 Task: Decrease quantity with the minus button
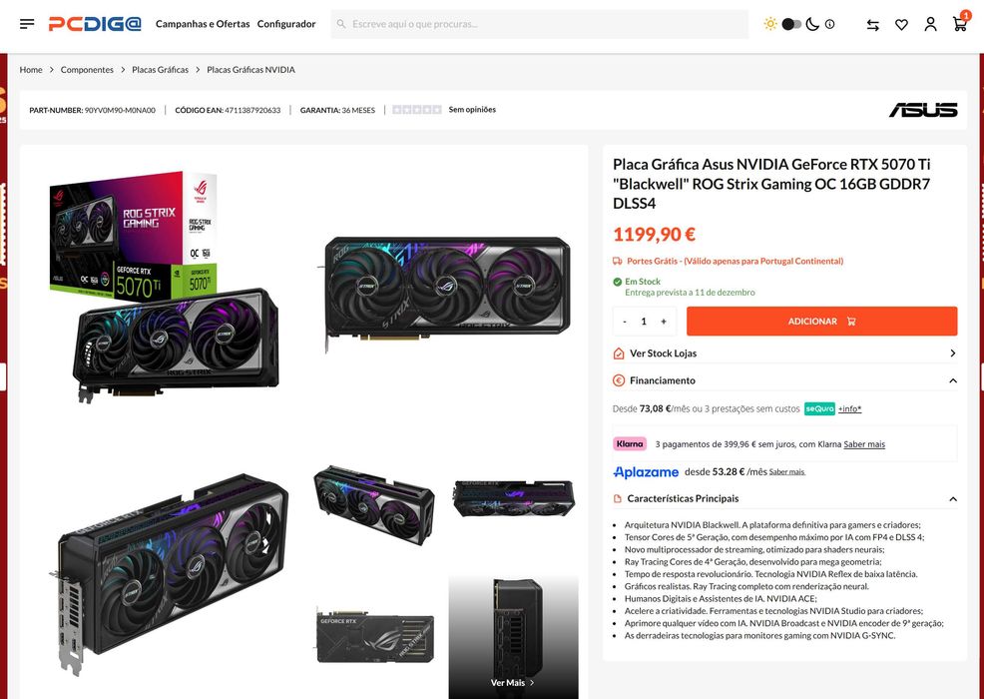point(625,322)
